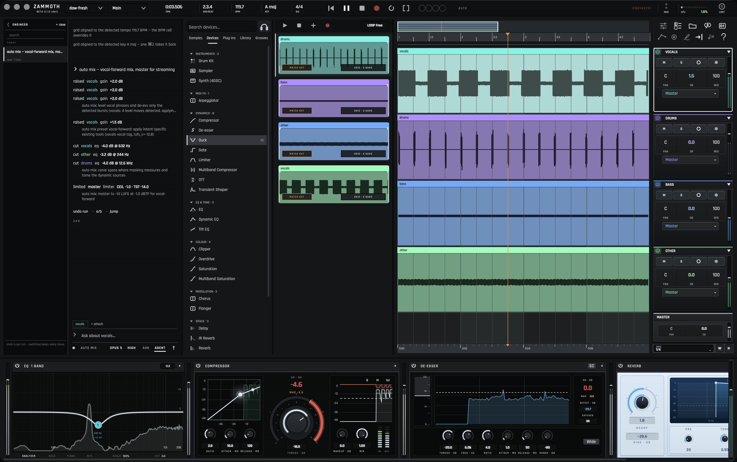Click MATCH KEY on the drums clip
This screenshot has height=462, width=737.
tap(297, 67)
